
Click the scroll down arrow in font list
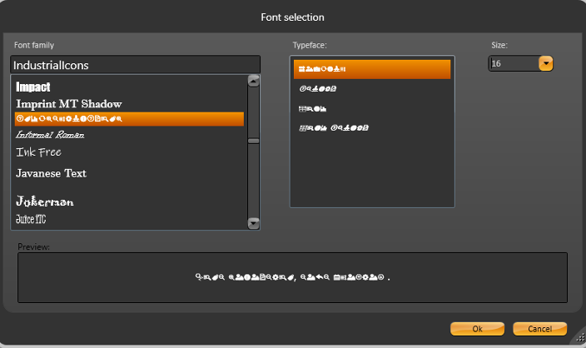(x=254, y=222)
